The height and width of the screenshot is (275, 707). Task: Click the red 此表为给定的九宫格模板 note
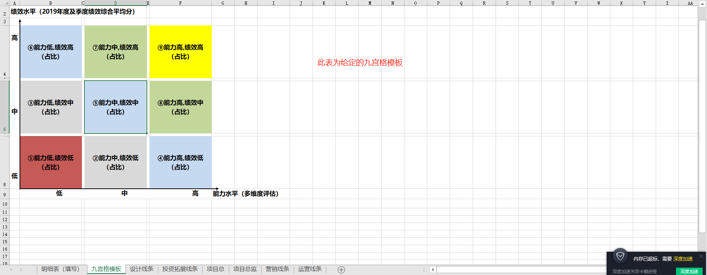click(x=360, y=63)
